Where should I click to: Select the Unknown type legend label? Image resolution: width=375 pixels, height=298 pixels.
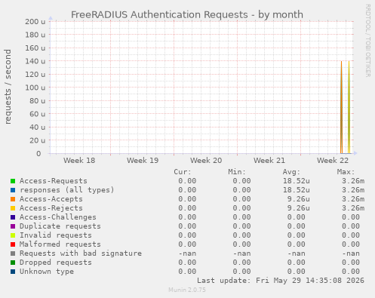pos(47,272)
